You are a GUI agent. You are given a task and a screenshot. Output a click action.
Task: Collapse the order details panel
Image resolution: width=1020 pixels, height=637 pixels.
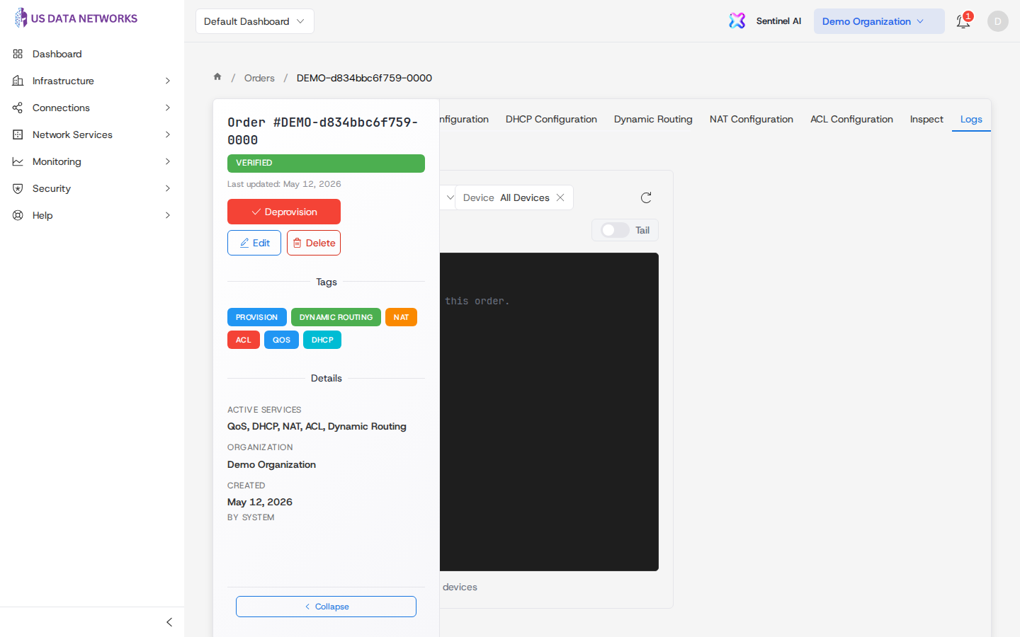[326, 607]
